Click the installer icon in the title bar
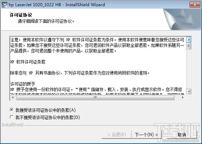This screenshot has width=202, height=144. pyautogui.click(x=4, y=4)
